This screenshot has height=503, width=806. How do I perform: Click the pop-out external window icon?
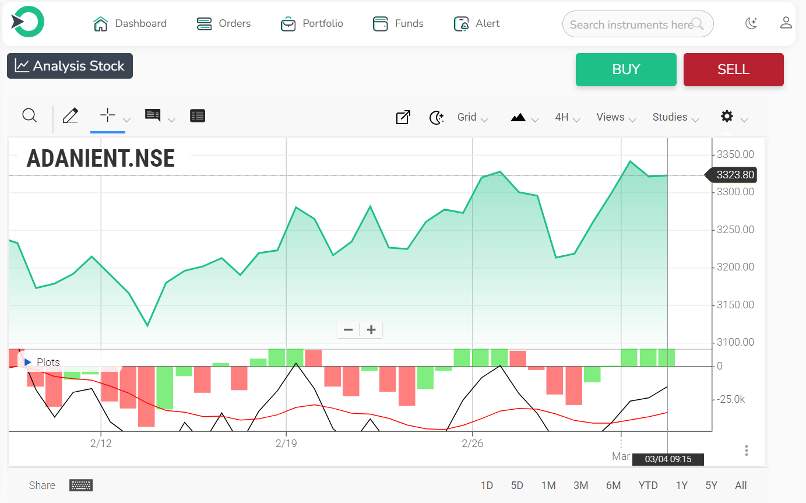tap(403, 117)
